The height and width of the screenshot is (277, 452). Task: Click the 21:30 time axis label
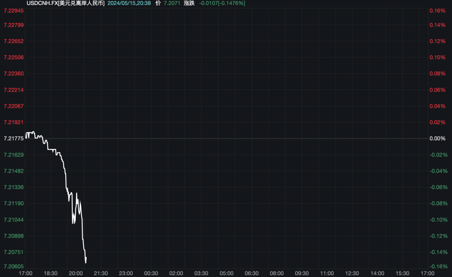point(100,273)
